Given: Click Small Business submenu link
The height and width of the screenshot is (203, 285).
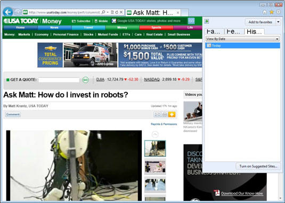Looking at the screenshot, I should point(178,35).
